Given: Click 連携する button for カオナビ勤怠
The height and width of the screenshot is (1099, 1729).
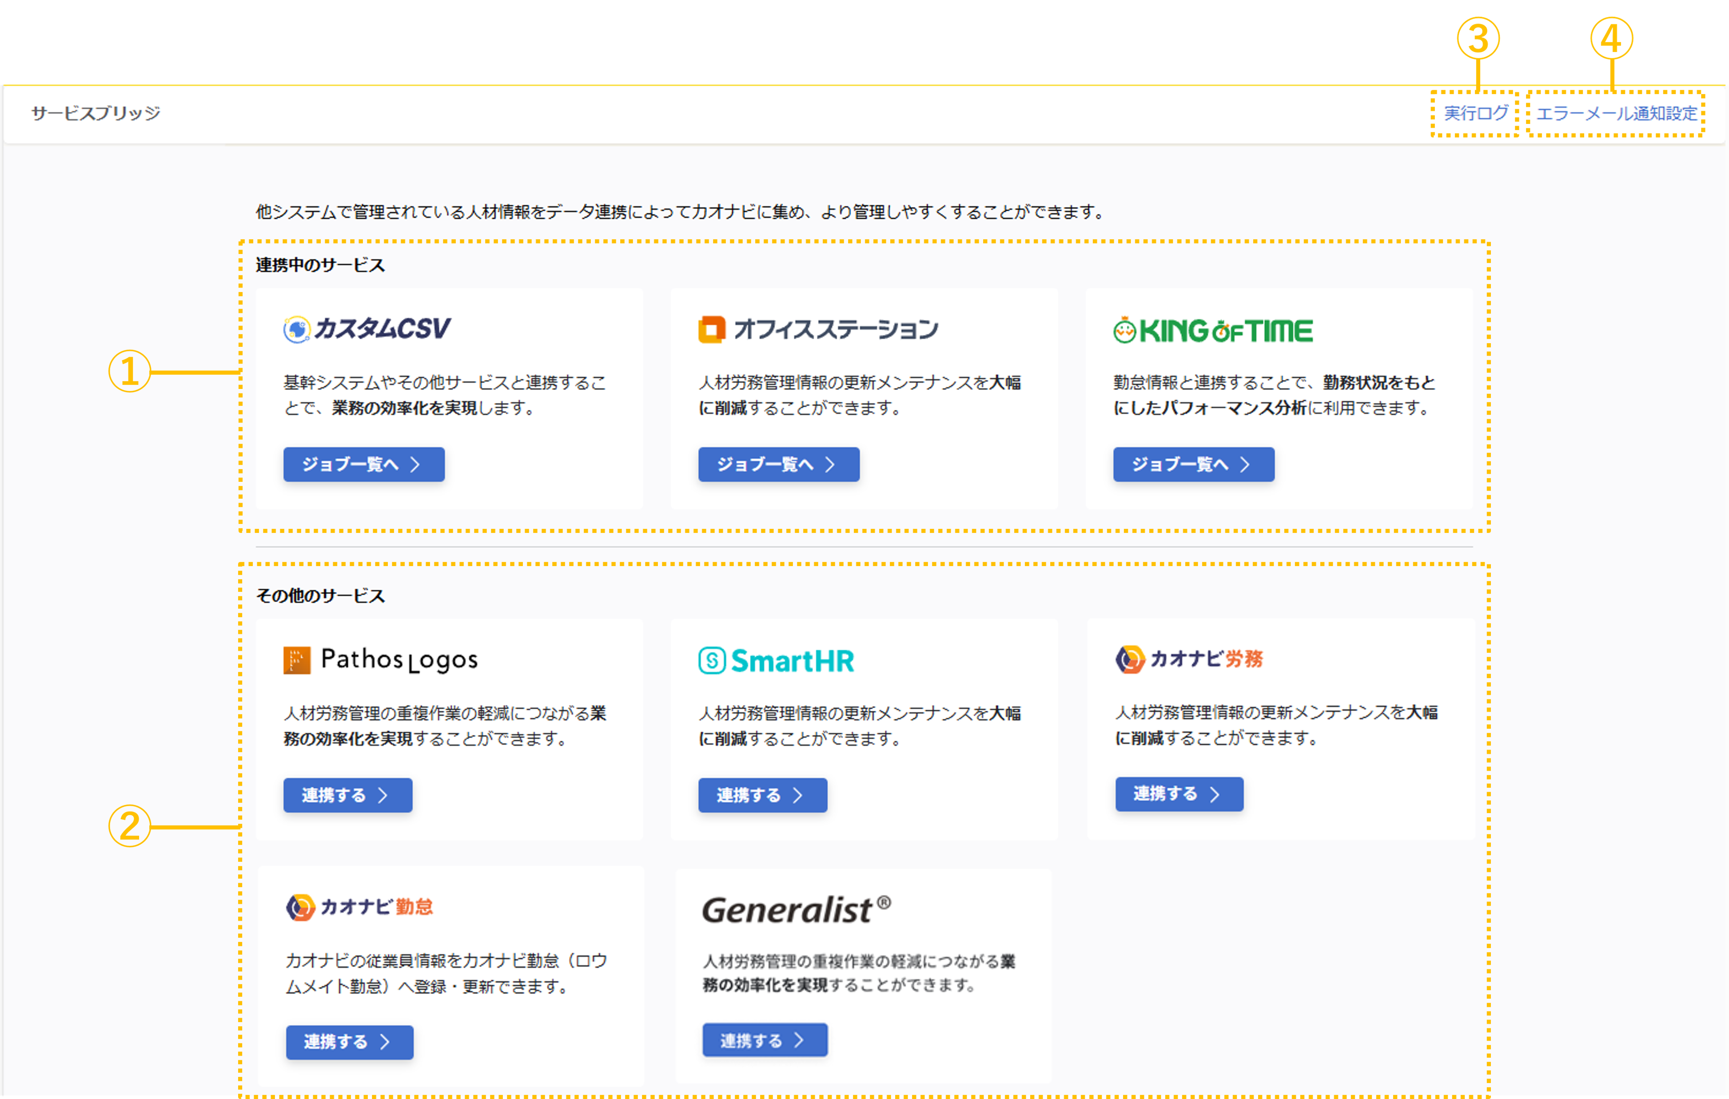Looking at the screenshot, I should (350, 1042).
